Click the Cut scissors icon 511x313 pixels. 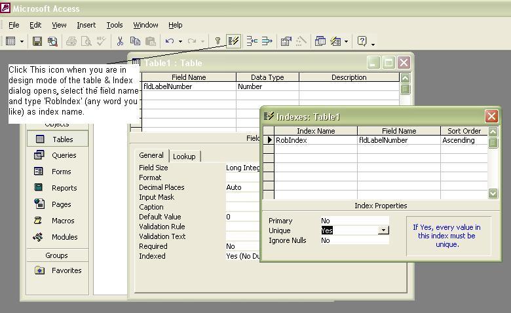point(120,41)
